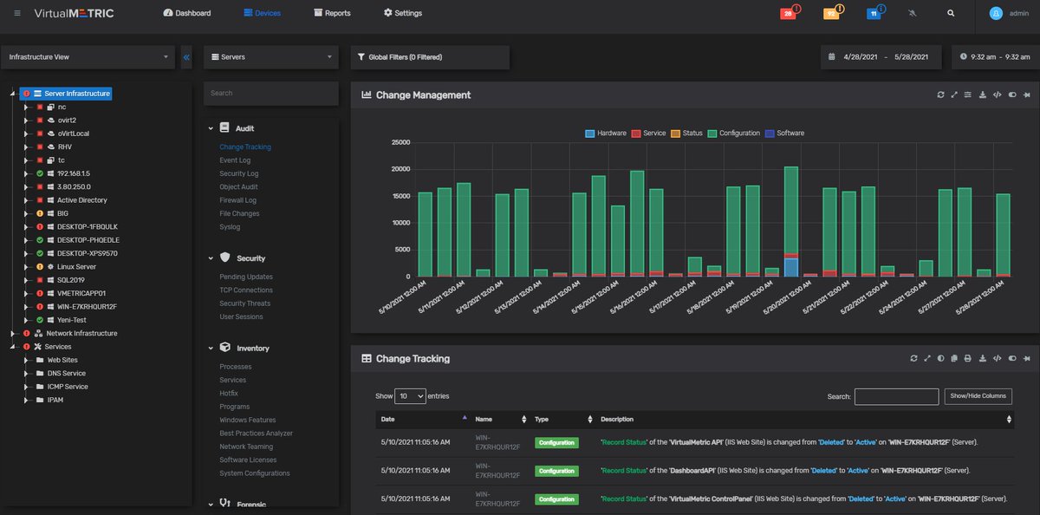Print the Change Tracking table
Viewport: 1040px width, 515px height.
[968, 358]
